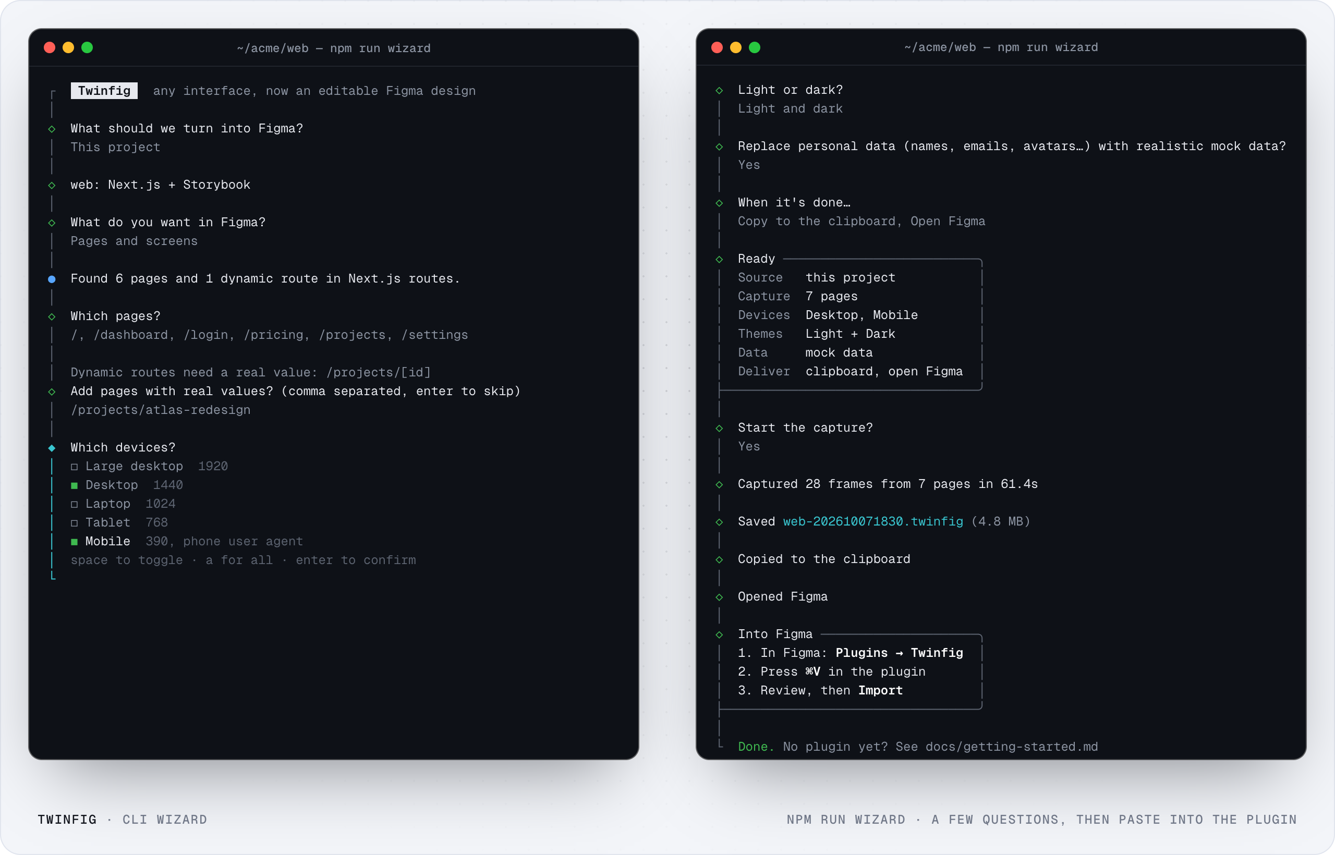Click the hint 'space to toggle · a for all'

point(243,560)
